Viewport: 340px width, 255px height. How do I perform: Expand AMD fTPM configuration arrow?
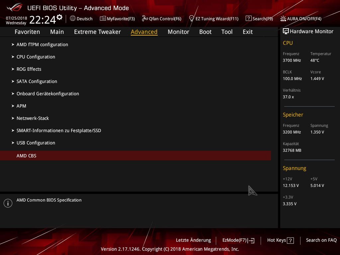click(x=13, y=44)
